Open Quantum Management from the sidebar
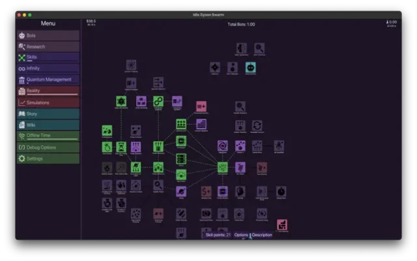The height and width of the screenshot is (261, 417). [x=48, y=80]
